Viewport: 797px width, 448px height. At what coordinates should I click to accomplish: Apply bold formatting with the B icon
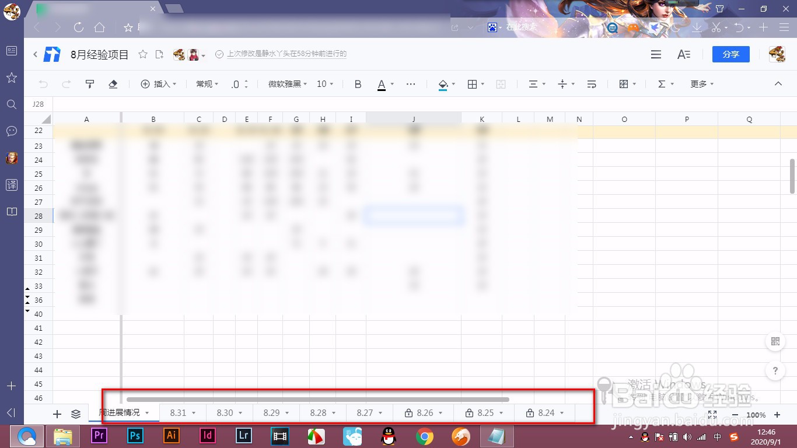(358, 83)
